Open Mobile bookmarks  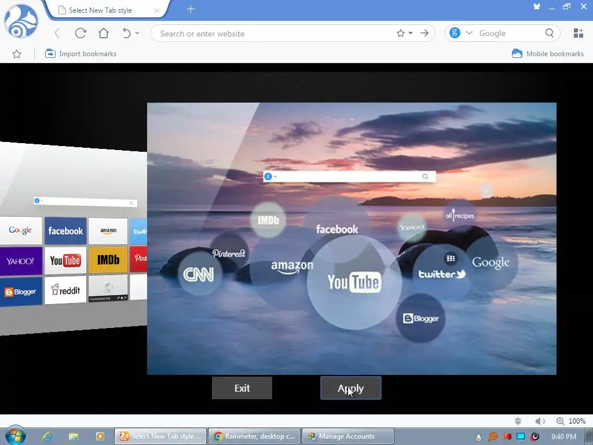pos(548,54)
